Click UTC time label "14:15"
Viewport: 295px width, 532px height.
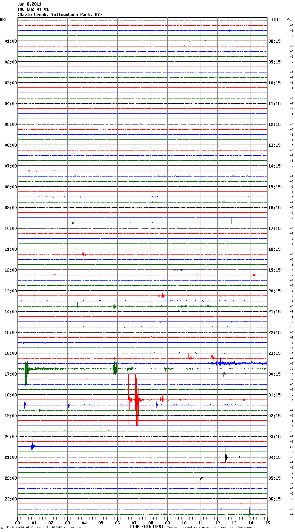pos(275,166)
